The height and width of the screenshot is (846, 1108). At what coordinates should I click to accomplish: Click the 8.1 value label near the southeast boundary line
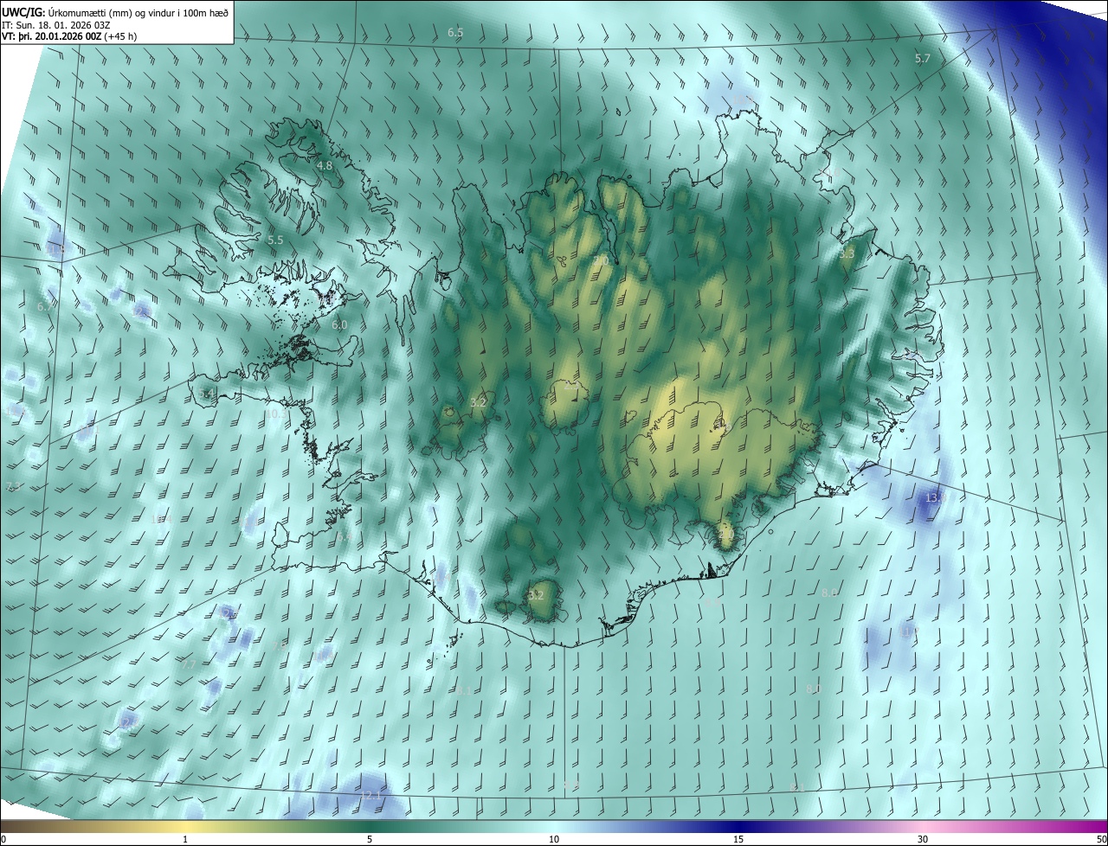(x=798, y=787)
